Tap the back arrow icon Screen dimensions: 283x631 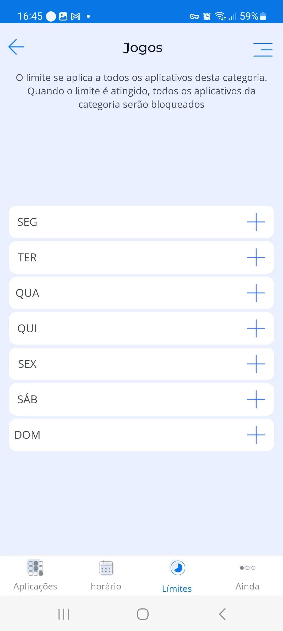tap(16, 47)
